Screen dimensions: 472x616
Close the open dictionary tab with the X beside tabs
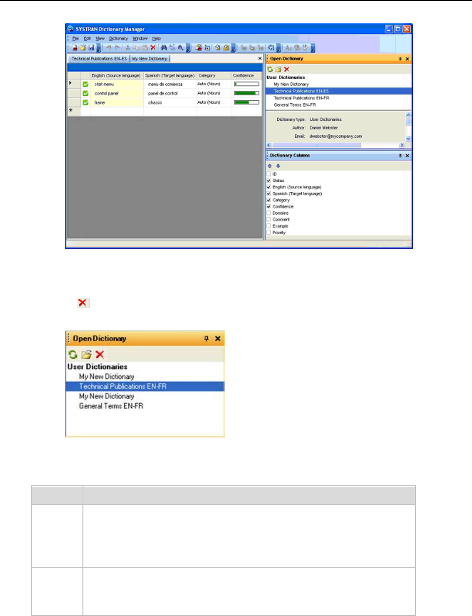260,58
